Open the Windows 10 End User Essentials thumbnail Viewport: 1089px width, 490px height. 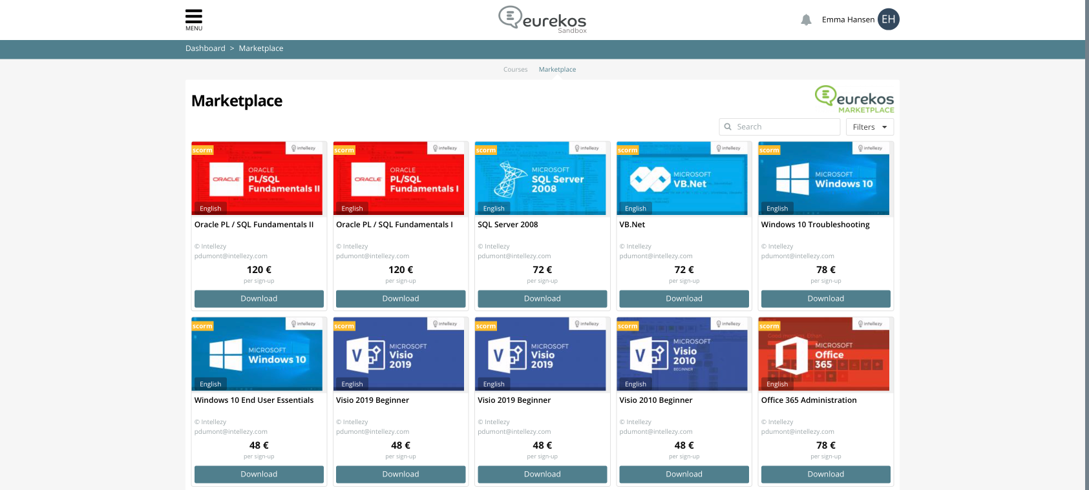point(257,354)
